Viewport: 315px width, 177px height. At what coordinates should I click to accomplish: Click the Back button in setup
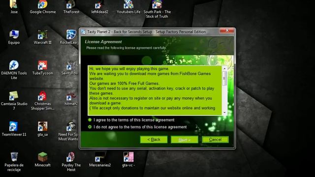[x=154, y=140]
